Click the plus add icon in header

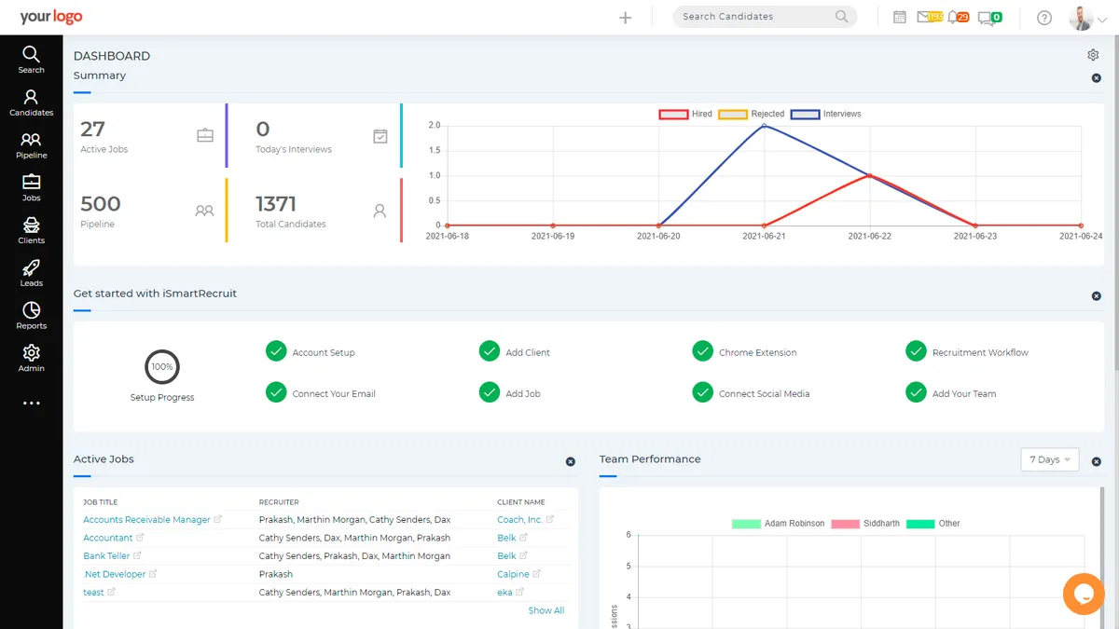626,17
